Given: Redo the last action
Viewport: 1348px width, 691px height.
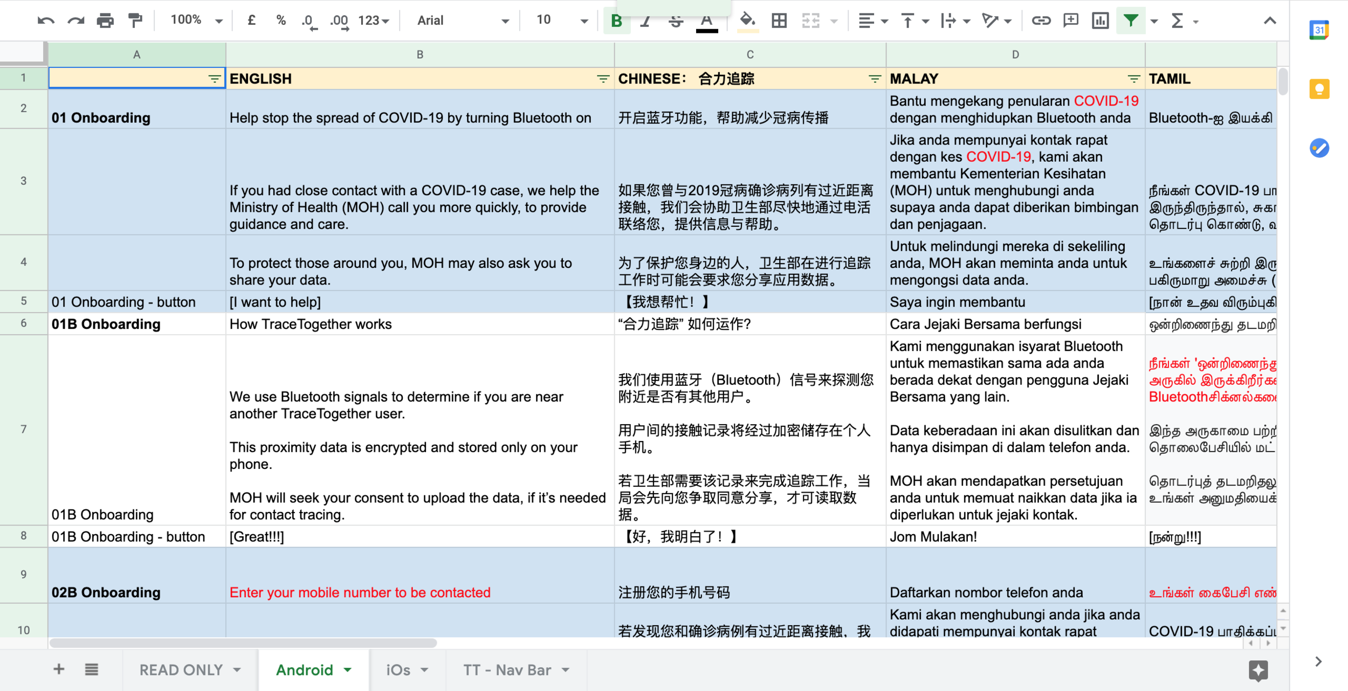Looking at the screenshot, I should pos(75,21).
